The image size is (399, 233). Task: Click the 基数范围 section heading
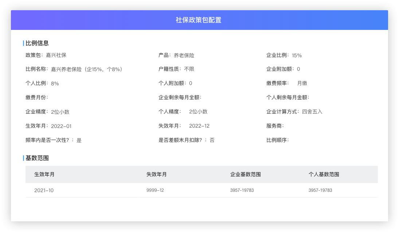[37, 158]
